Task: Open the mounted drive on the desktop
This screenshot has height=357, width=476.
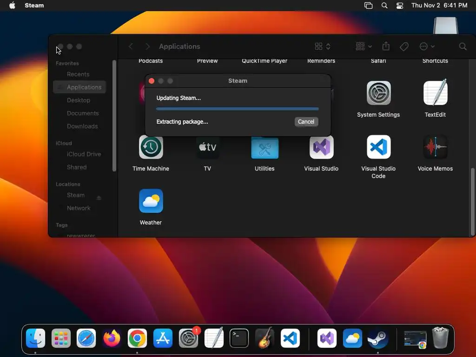Action: (446, 26)
